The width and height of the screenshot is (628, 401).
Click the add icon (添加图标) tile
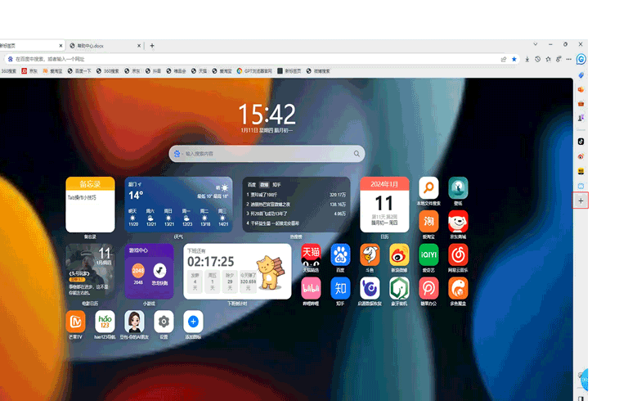point(193,322)
